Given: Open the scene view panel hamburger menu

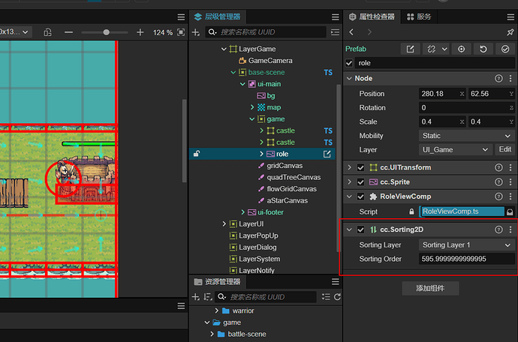Looking at the screenshot, I should [x=181, y=16].
